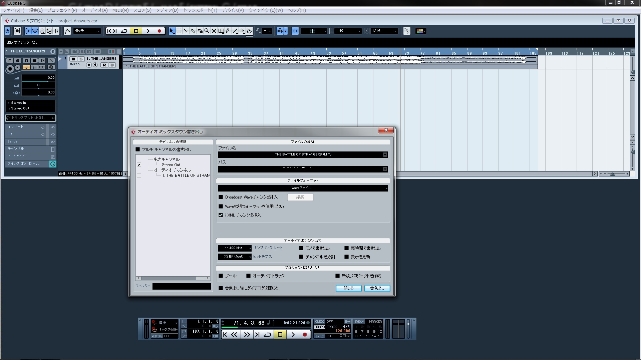Select the Draw pencil tool

(x=228, y=31)
